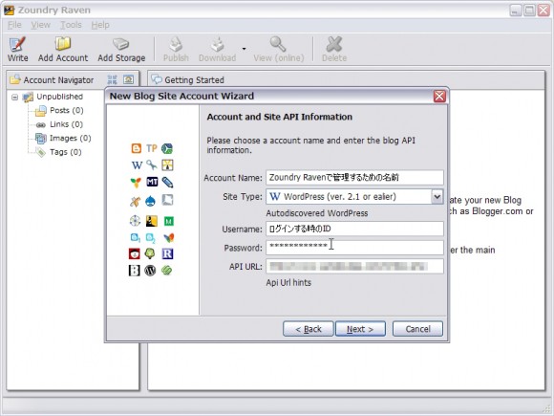Click the Download toolbar icon
Viewport: 554px width, 416px height.
click(217, 49)
